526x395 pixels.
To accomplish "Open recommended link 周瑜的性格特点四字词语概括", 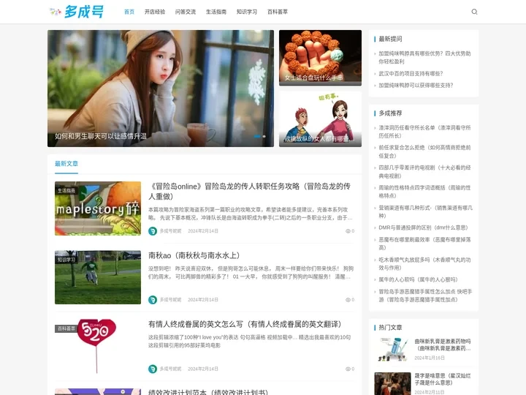I will (x=424, y=192).
